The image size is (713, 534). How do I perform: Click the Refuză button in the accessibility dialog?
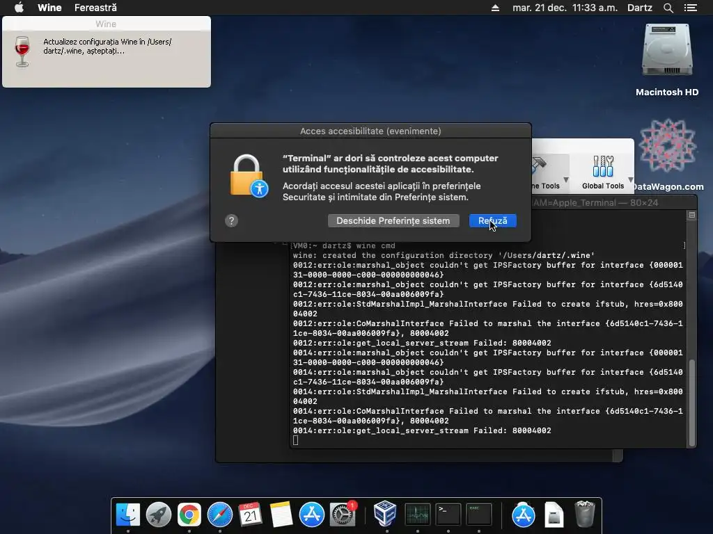pos(492,220)
